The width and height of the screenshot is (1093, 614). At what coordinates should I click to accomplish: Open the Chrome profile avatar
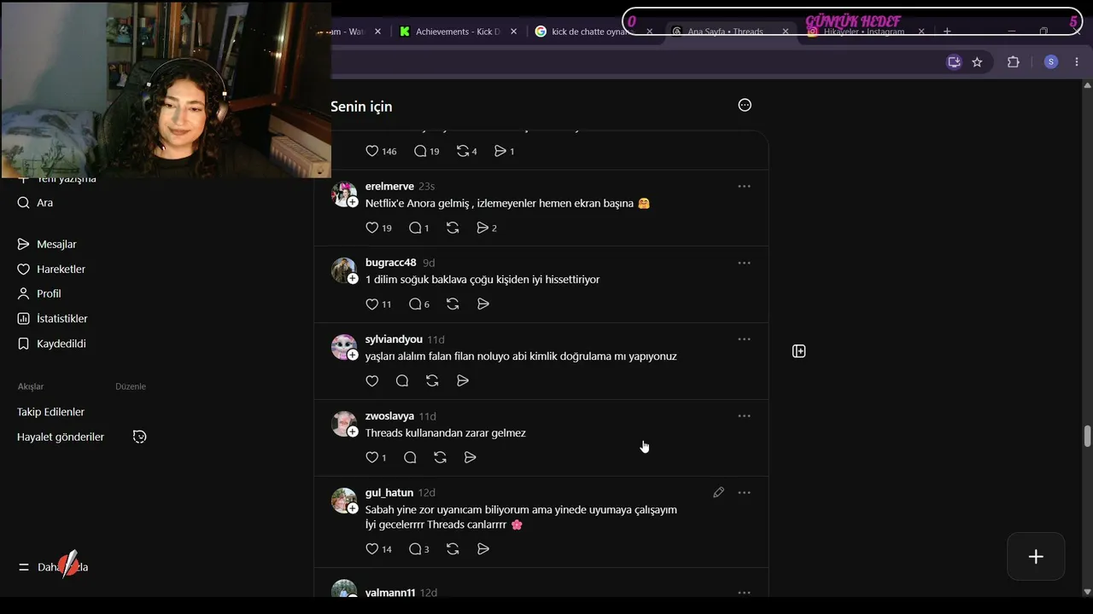click(x=1051, y=62)
